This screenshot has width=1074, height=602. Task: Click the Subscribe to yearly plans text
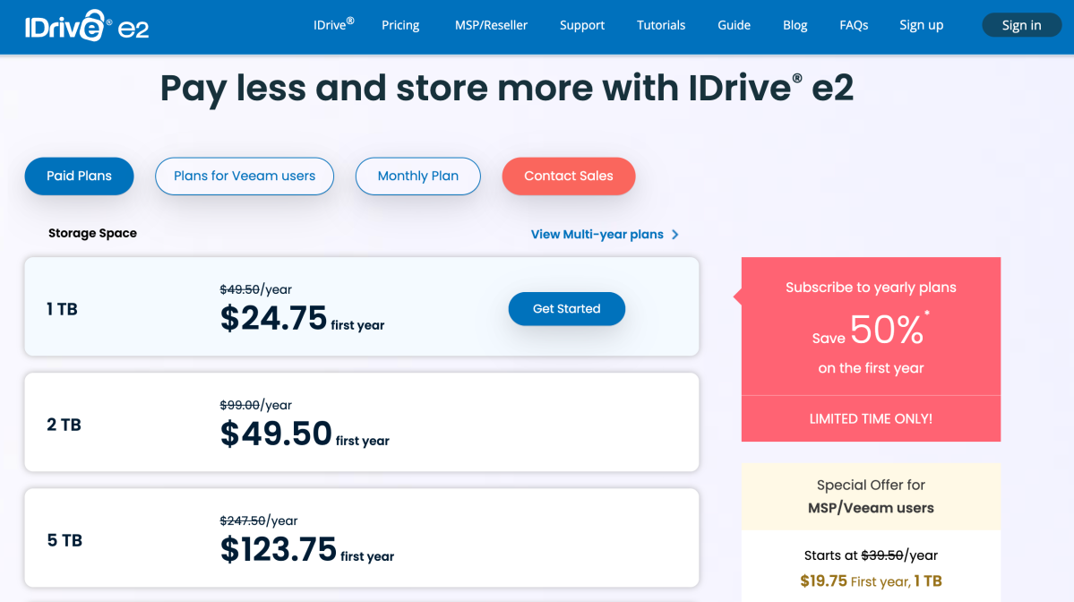(871, 288)
